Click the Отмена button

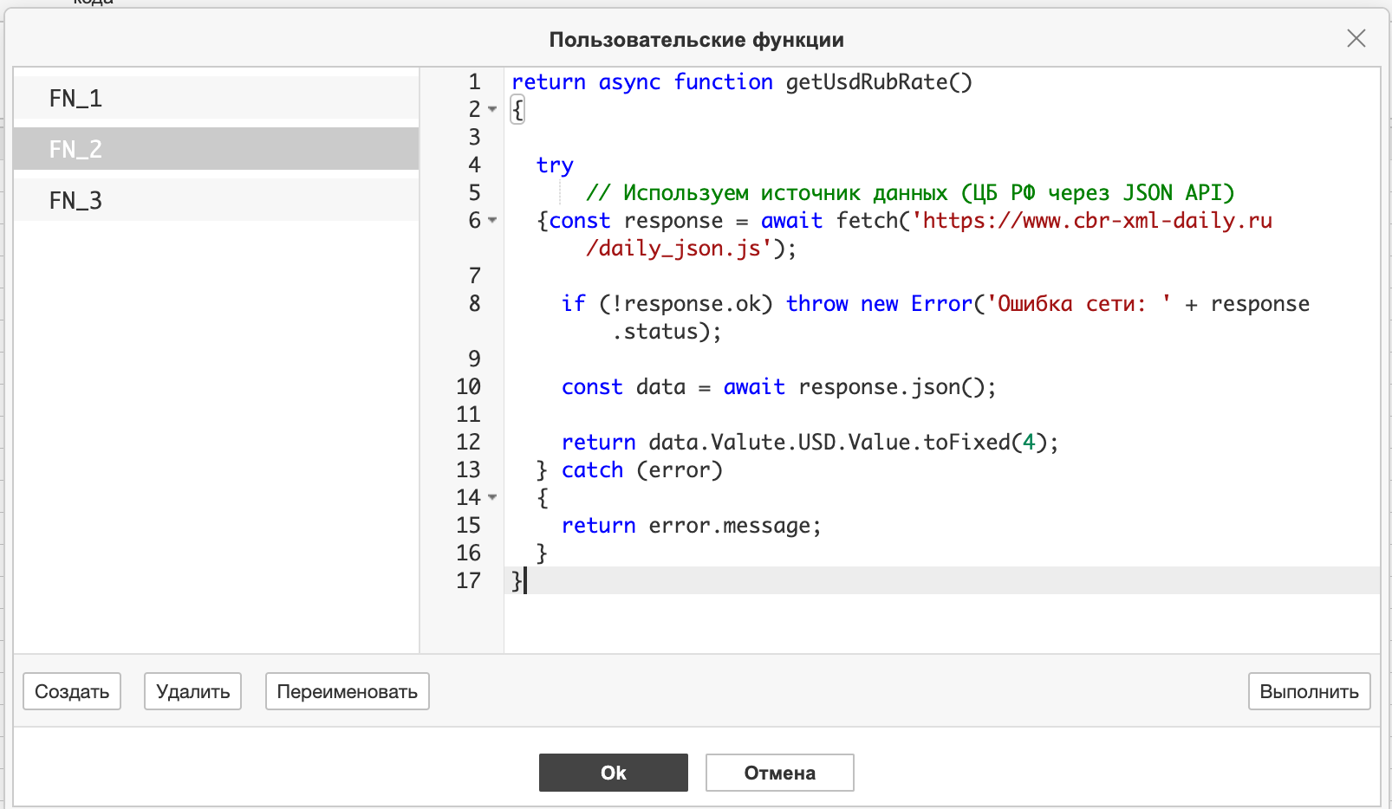click(x=780, y=773)
